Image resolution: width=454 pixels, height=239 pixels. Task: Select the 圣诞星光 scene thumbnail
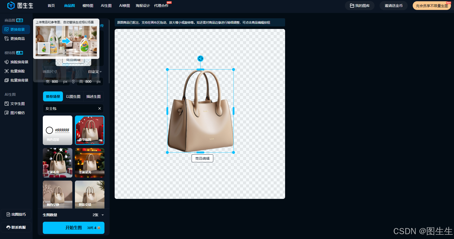click(x=90, y=163)
